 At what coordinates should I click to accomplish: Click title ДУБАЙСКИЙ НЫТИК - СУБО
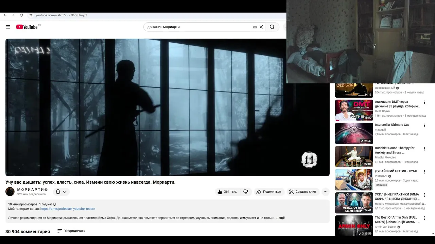(396, 171)
